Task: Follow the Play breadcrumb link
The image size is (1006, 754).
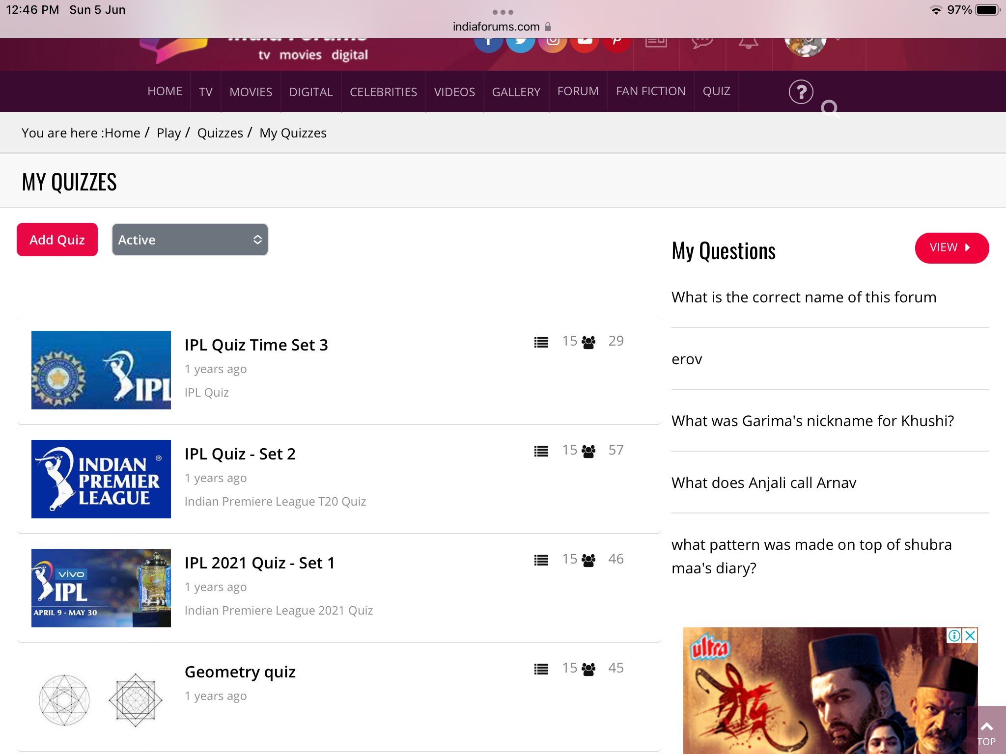Action: tap(169, 133)
